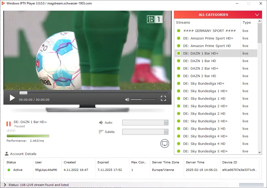Click the Status column header
The width and height of the screenshot is (267, 188).
pyautogui.click(x=11, y=162)
